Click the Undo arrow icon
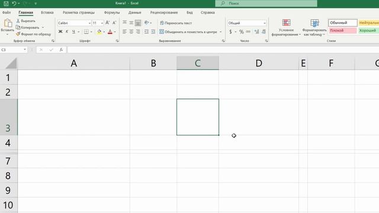This screenshot has height=213, width=379. (14, 4)
